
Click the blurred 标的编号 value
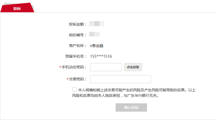point(94,34)
